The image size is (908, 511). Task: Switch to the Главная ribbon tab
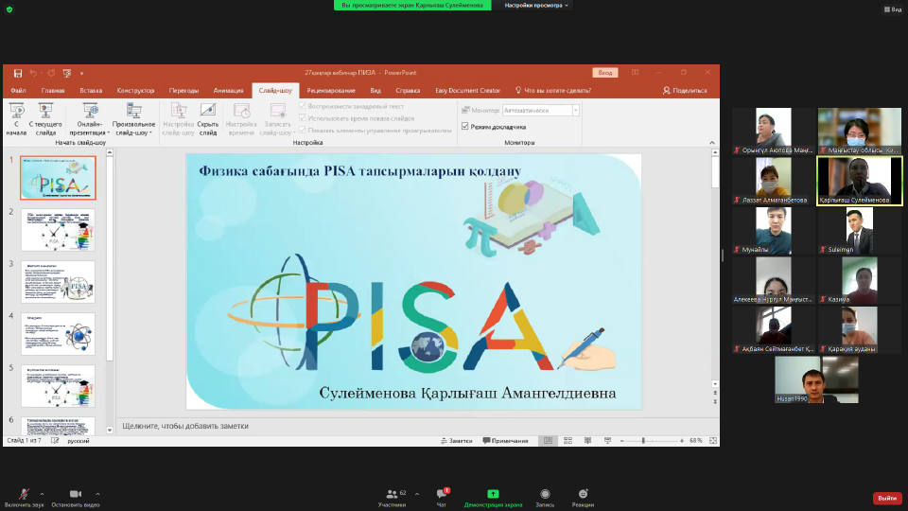point(53,91)
